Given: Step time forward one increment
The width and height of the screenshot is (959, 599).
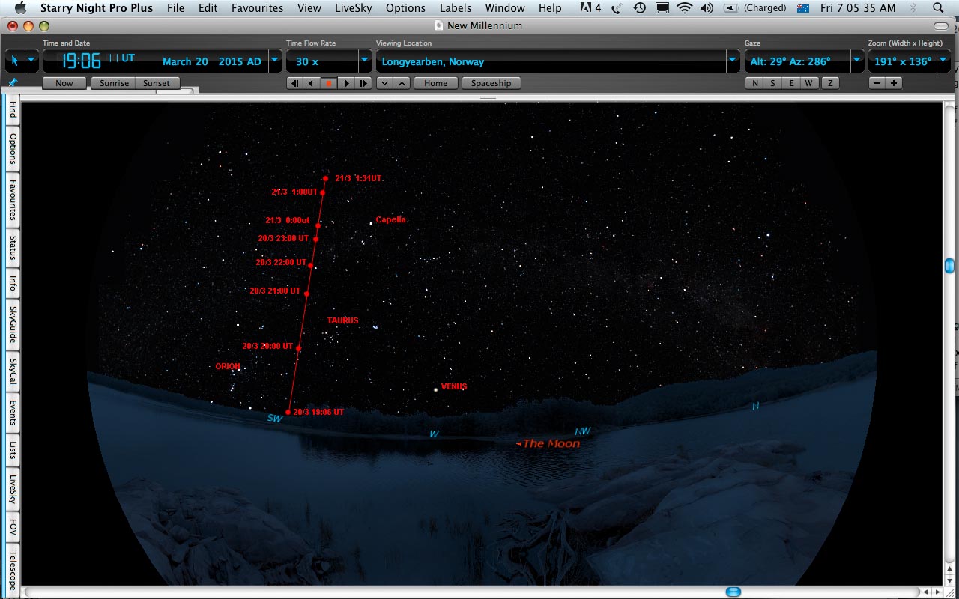Looking at the screenshot, I should [x=364, y=83].
